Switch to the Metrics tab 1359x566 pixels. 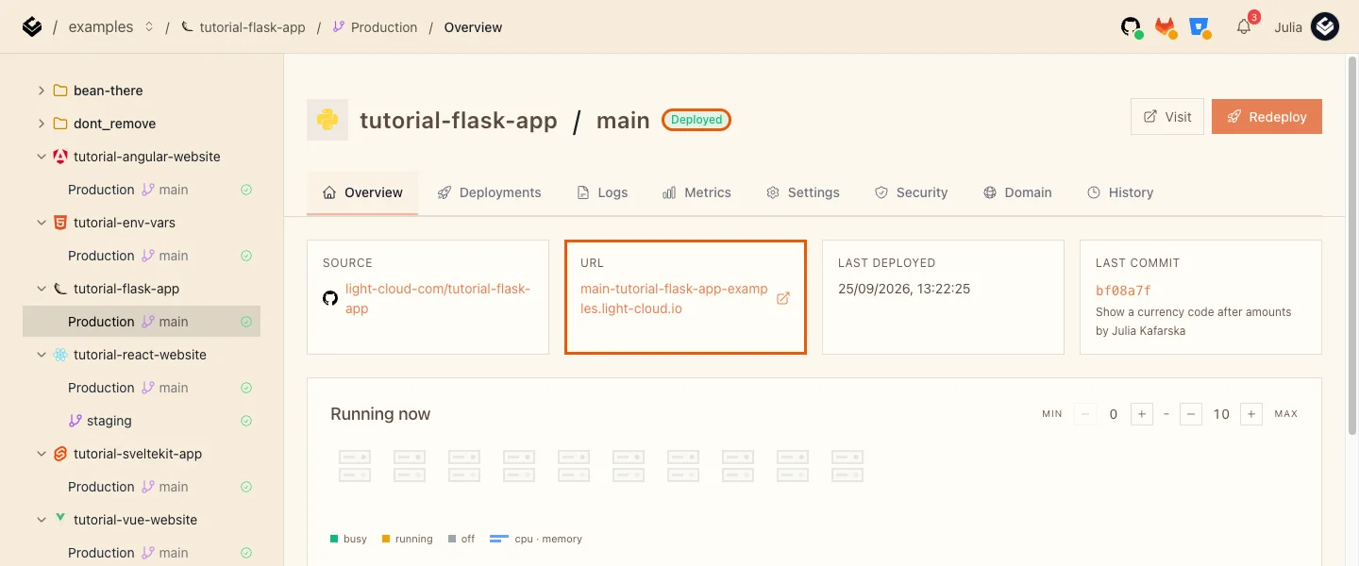tap(696, 192)
